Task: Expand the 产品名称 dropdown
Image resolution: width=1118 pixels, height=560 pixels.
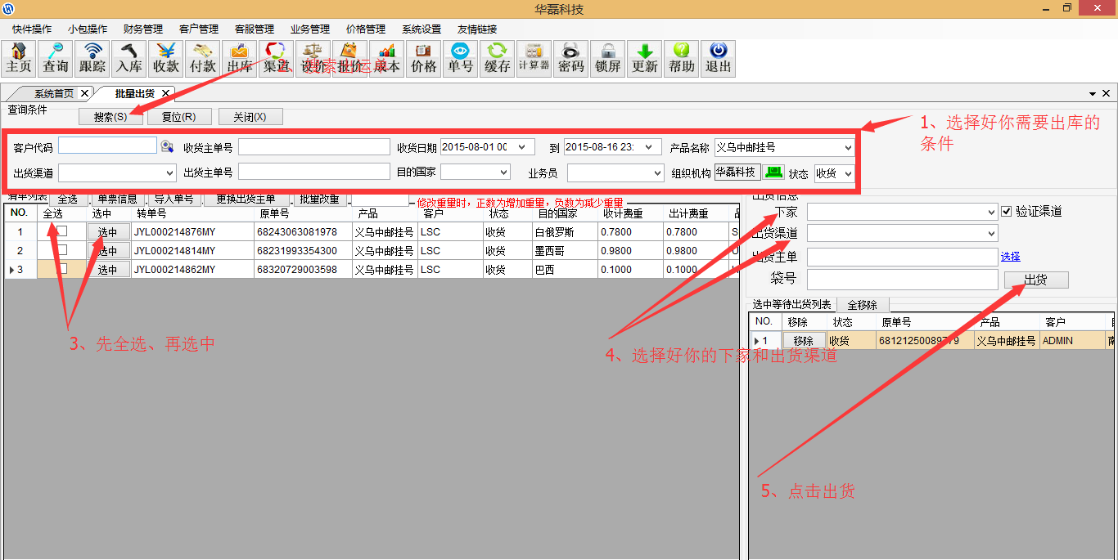Action: pyautogui.click(x=847, y=148)
